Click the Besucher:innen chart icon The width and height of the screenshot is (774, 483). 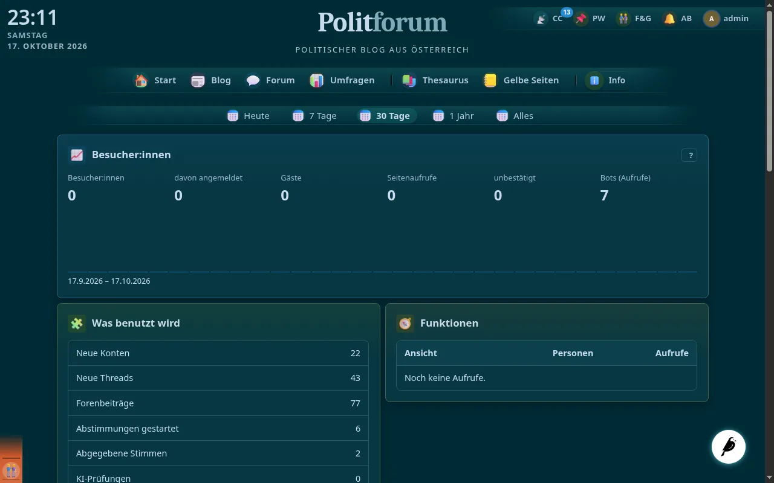(x=77, y=155)
